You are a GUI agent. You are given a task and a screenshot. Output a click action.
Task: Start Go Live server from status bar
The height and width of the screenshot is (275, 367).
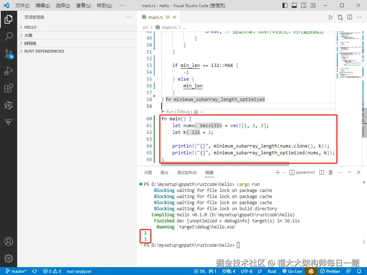(292, 271)
